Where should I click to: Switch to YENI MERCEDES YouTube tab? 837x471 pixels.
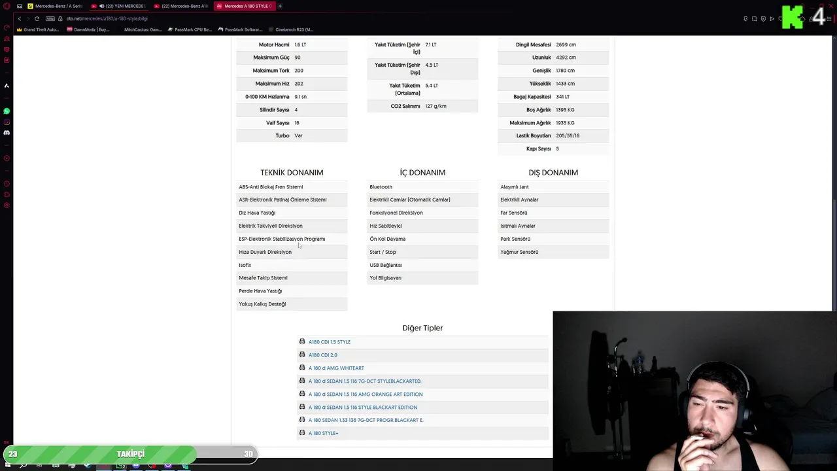[119, 6]
